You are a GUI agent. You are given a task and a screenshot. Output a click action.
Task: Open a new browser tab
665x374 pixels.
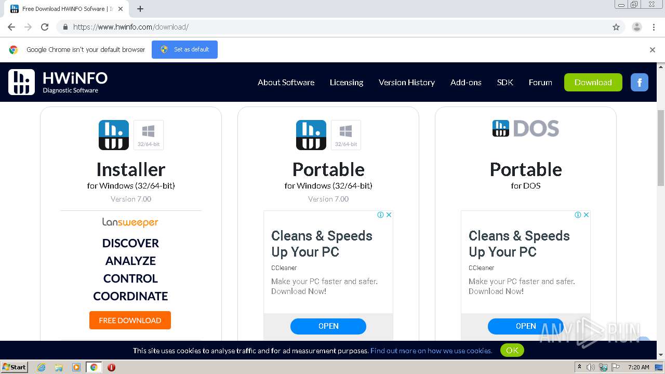[140, 9]
